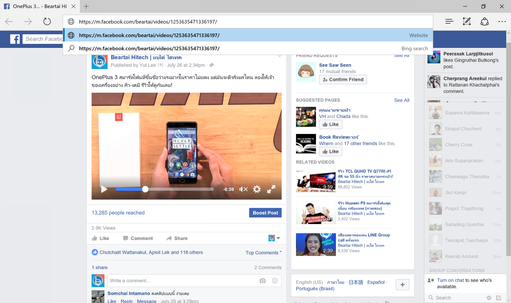Open the post options chevron dropdown

[279, 56]
